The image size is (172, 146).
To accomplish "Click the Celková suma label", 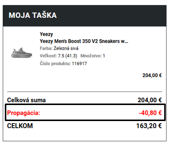I will [x=26, y=100].
